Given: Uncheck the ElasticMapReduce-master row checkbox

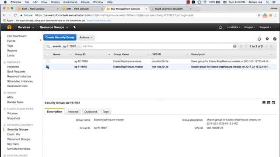Looking at the screenshot, I should point(47,67).
